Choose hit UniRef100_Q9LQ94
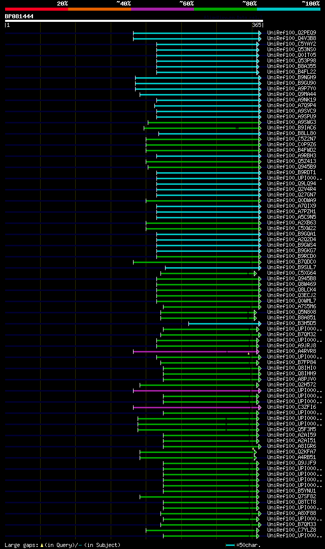 (291, 184)
